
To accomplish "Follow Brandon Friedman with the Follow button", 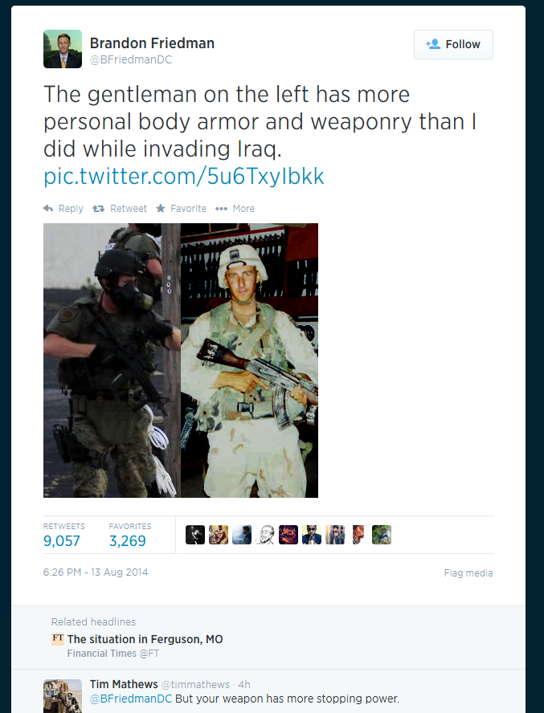I will [x=453, y=44].
